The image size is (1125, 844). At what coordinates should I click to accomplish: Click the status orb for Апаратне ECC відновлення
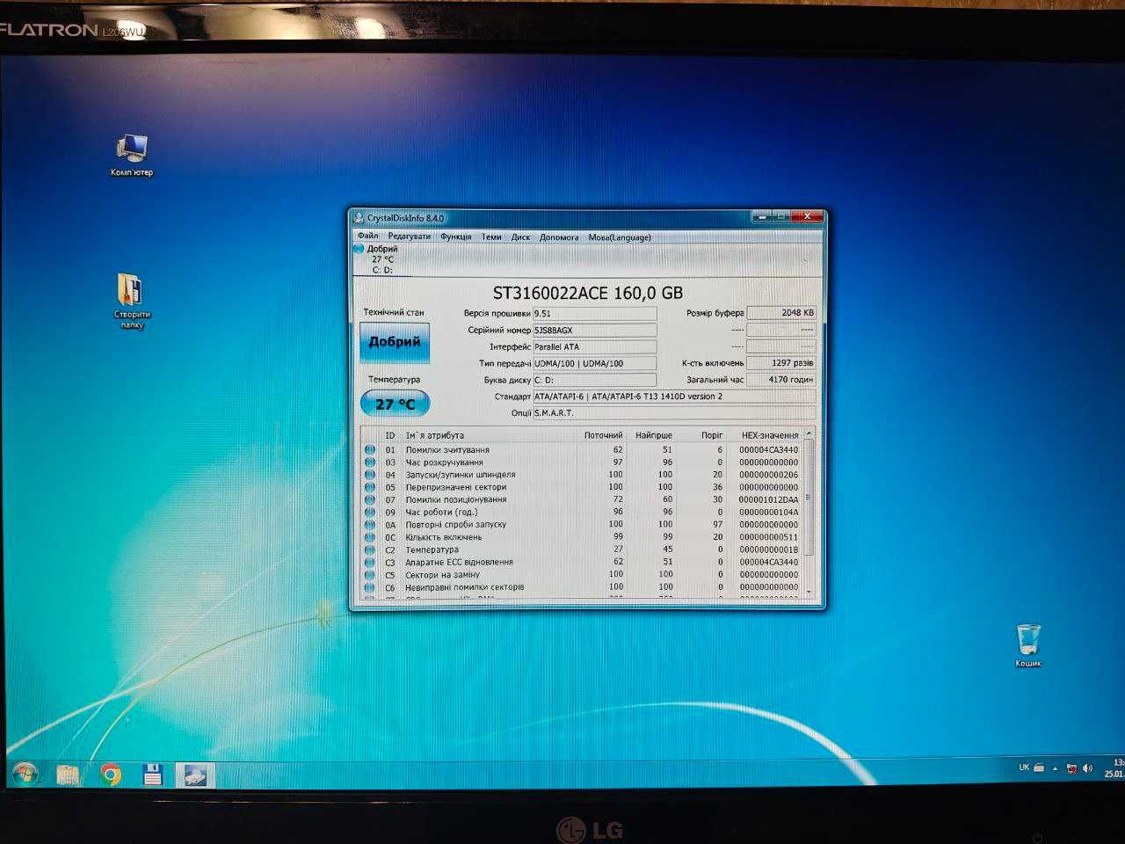tap(370, 562)
